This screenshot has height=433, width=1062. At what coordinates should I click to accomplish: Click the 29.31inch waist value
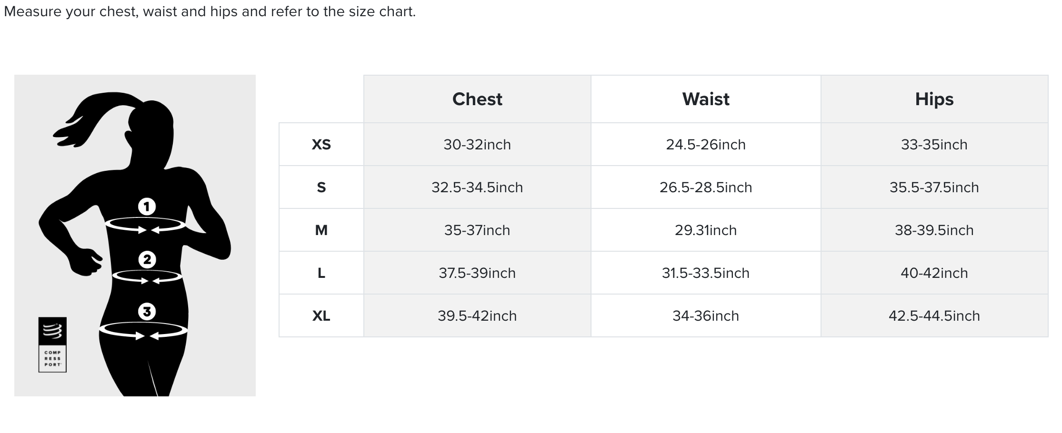pyautogui.click(x=706, y=230)
